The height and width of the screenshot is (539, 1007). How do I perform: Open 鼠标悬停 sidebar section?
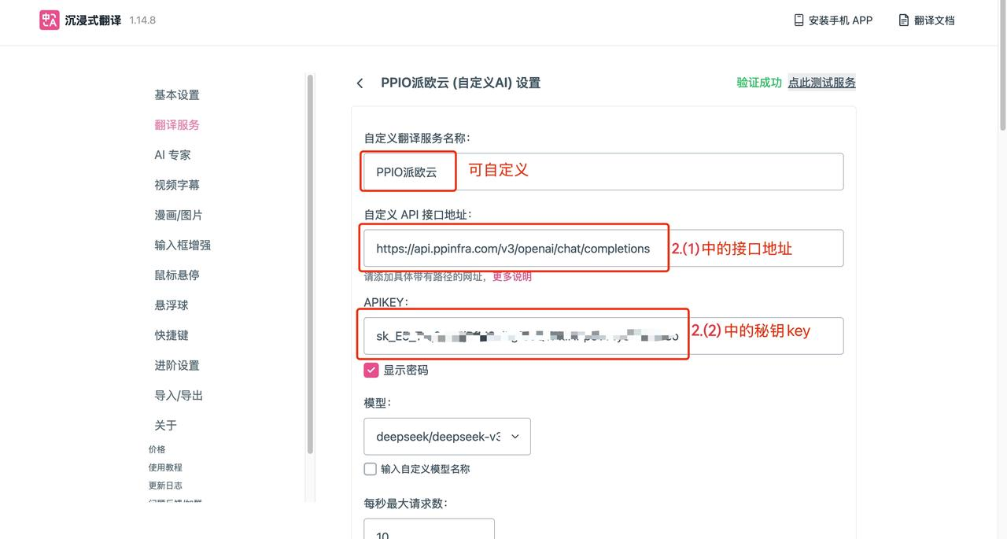point(177,275)
